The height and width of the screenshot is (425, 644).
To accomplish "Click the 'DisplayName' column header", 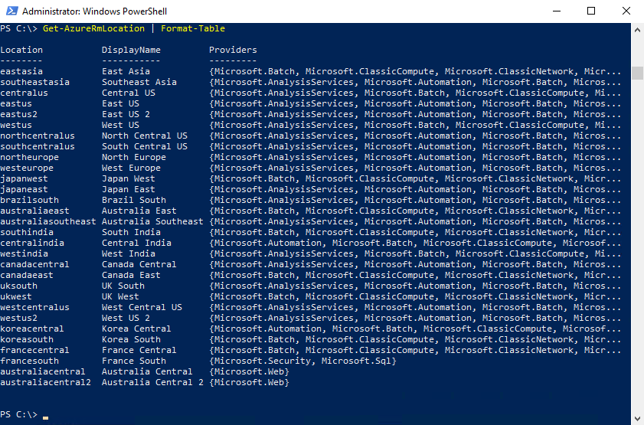I will pos(131,50).
